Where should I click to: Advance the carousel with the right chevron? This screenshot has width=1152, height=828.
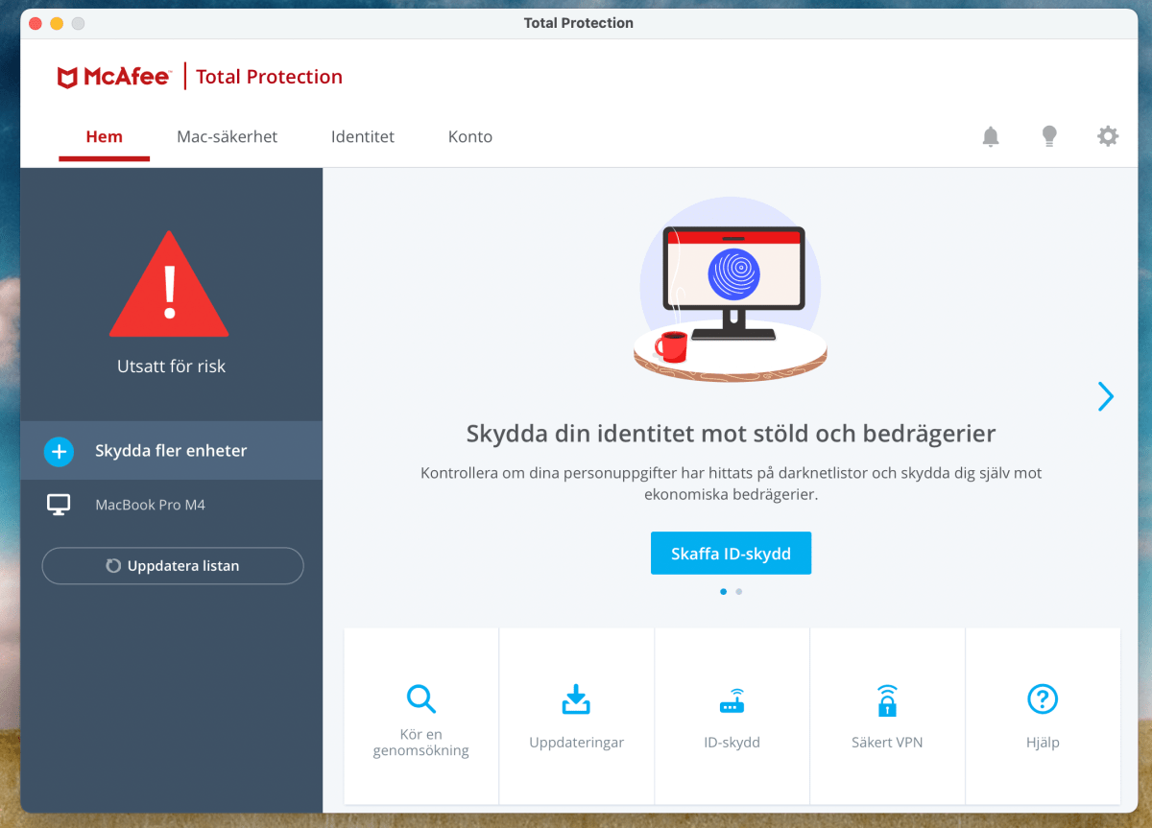pos(1106,396)
